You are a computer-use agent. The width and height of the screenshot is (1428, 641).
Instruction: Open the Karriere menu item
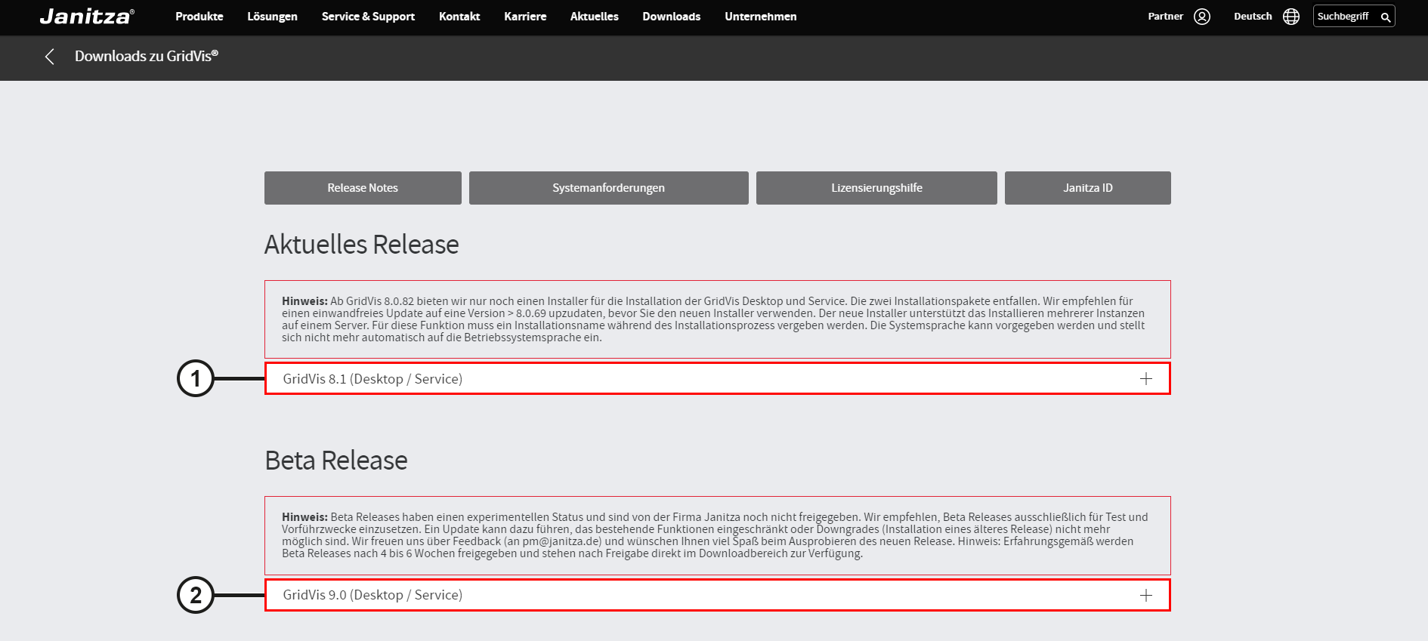point(525,17)
